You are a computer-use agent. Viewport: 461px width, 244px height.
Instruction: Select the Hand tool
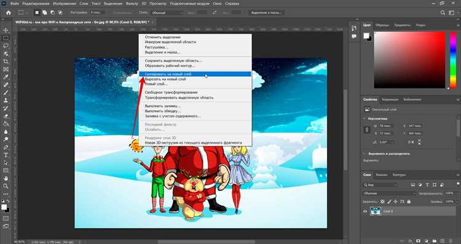coord(6,178)
